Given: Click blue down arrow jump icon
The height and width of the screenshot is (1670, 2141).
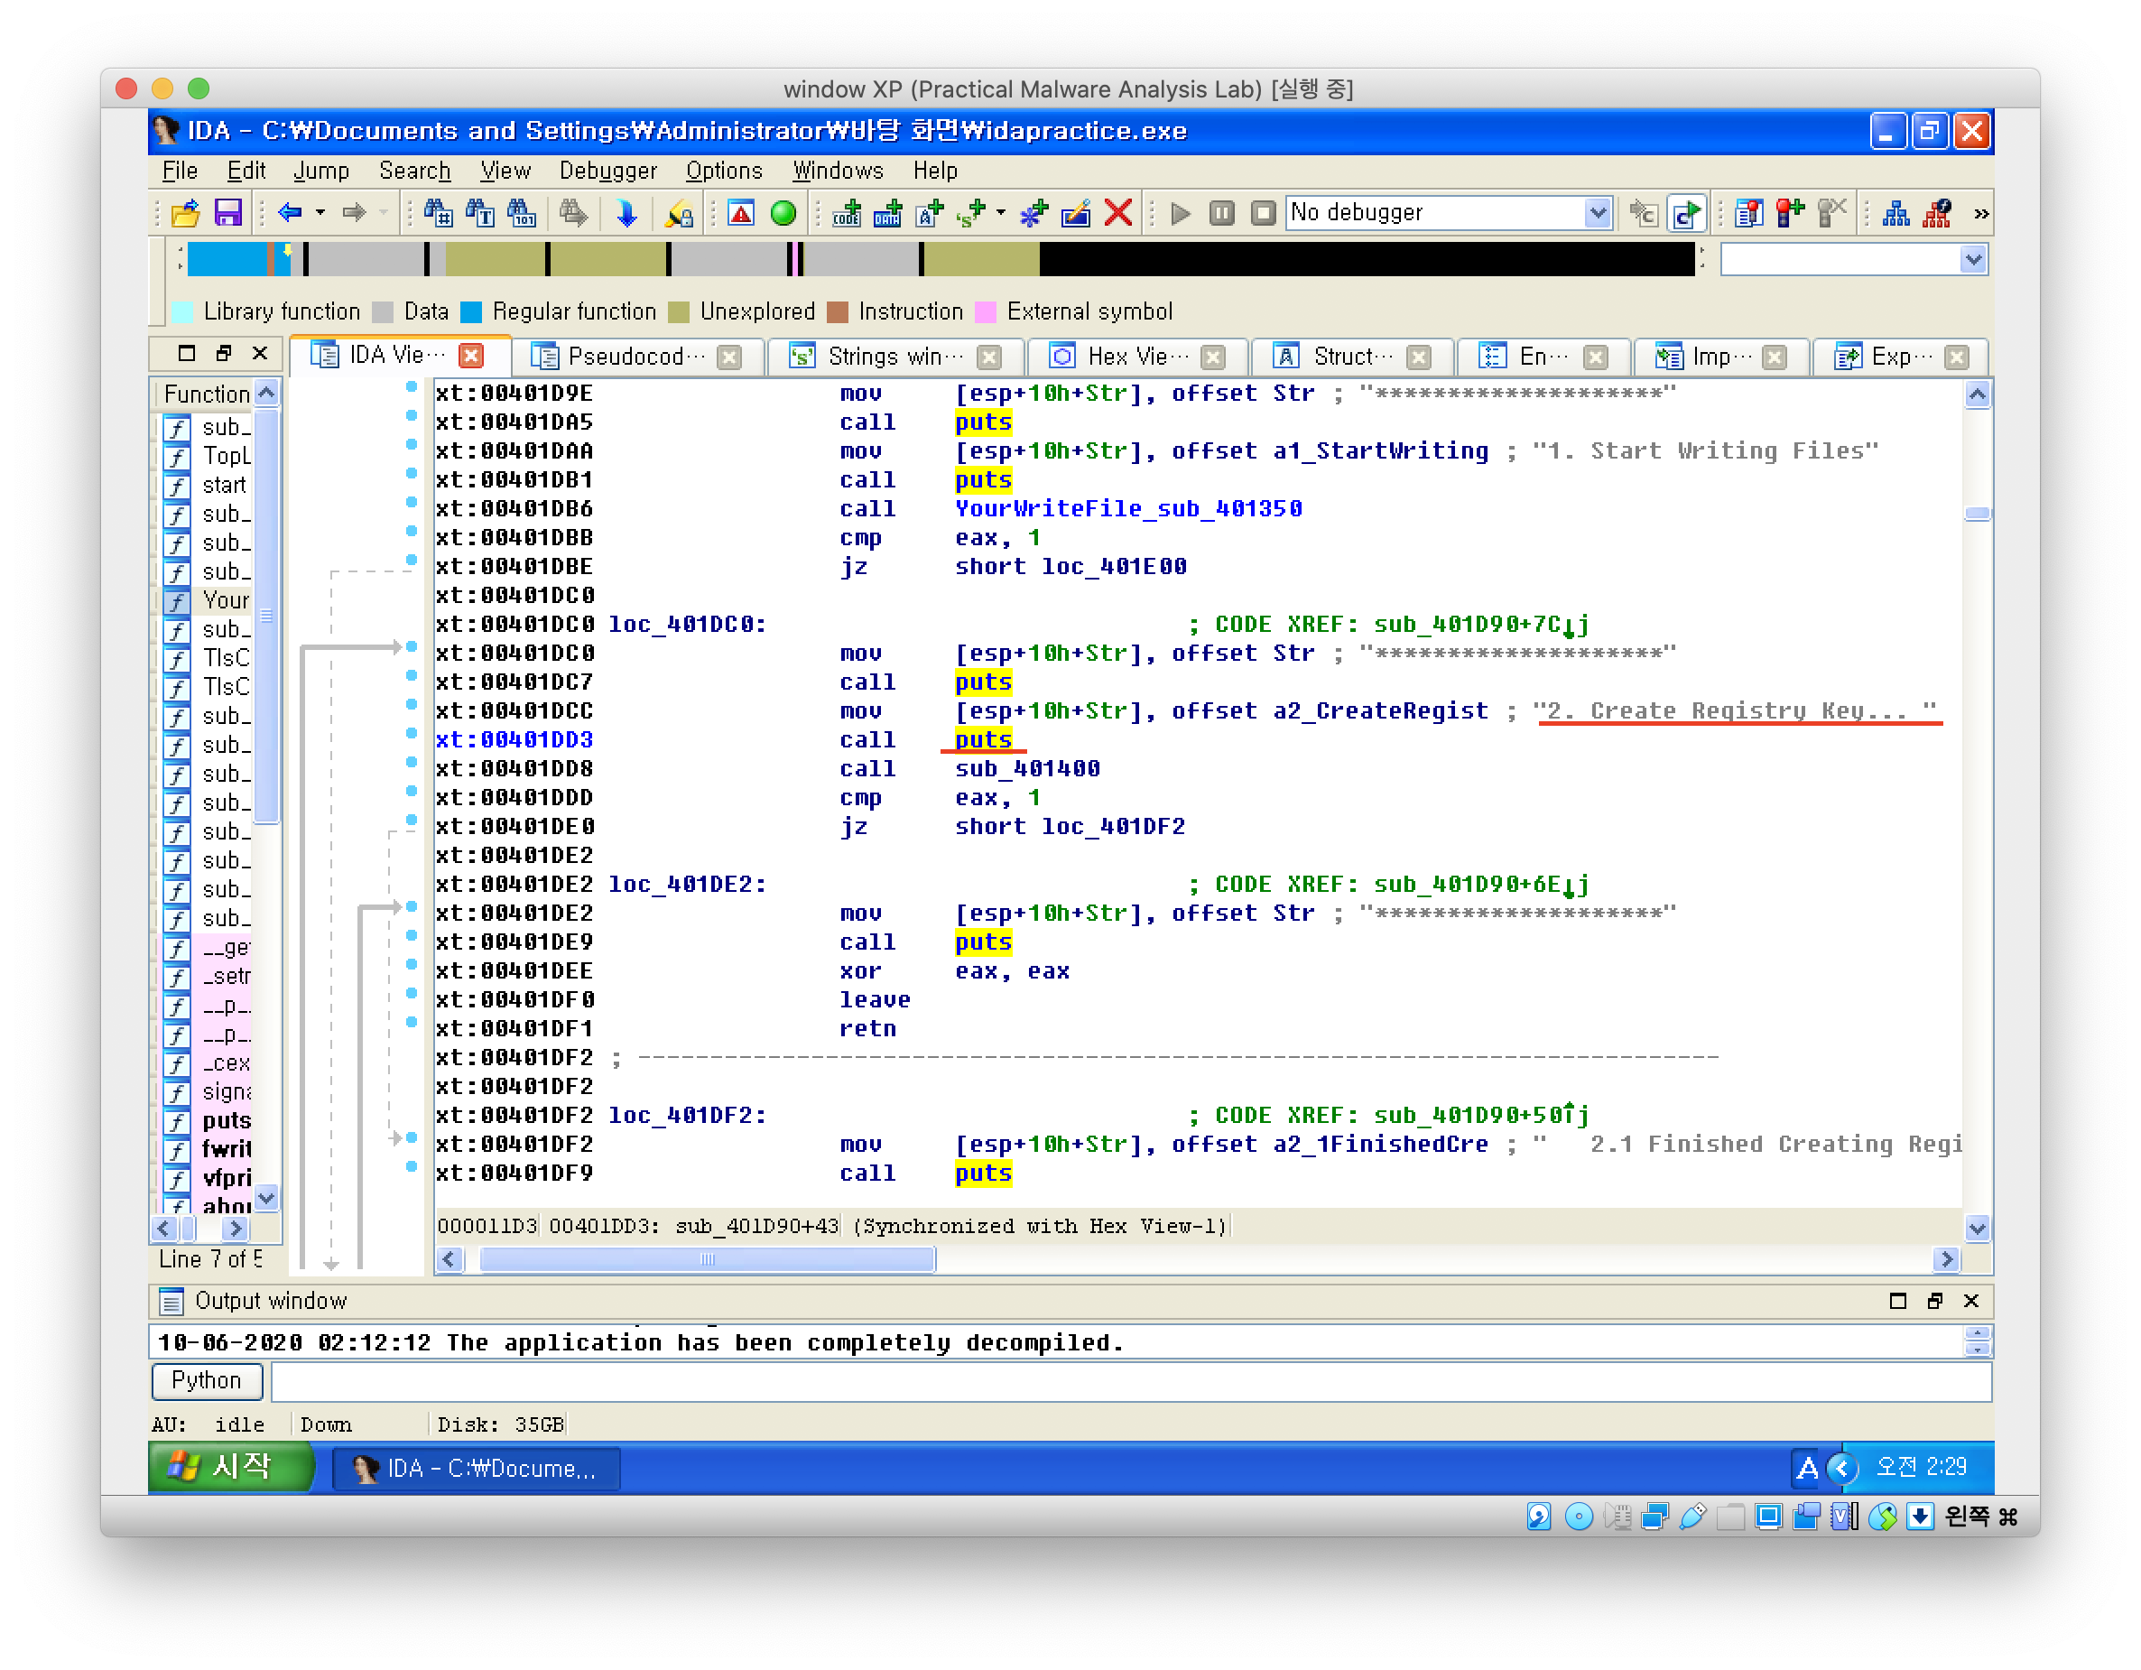Looking at the screenshot, I should click(626, 213).
